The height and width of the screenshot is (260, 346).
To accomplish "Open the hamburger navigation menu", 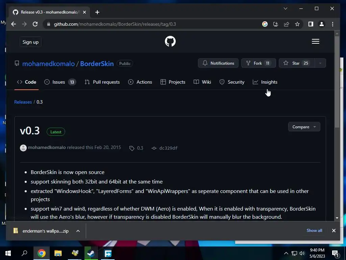I will (x=315, y=41).
